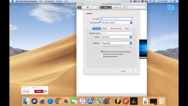The image size is (188, 106).
Task: Open the green bars chart app in Dock
Action: coord(134,101)
